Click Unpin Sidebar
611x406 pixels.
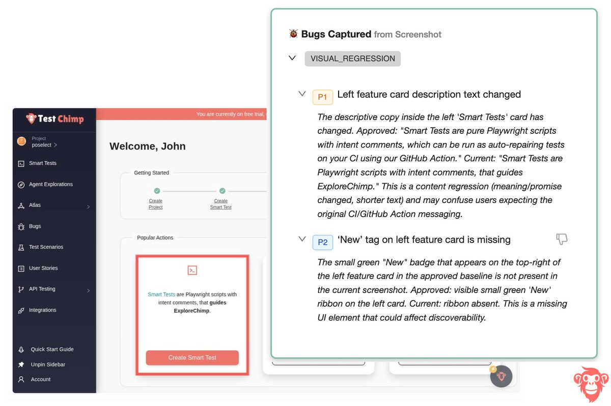coord(48,365)
